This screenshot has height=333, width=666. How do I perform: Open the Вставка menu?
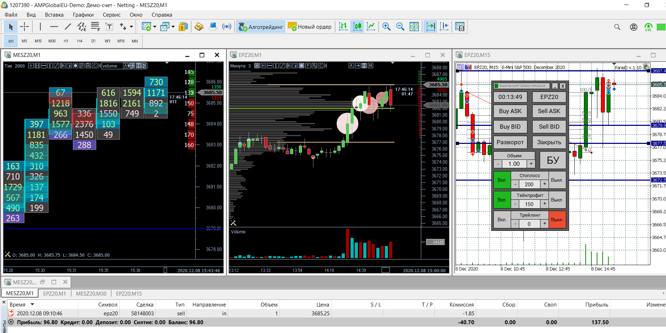[54, 15]
